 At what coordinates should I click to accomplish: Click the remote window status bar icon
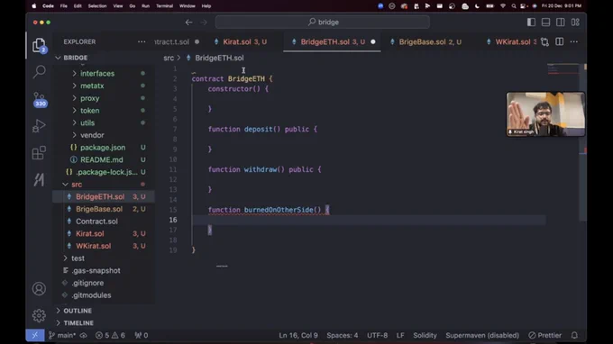(35, 335)
